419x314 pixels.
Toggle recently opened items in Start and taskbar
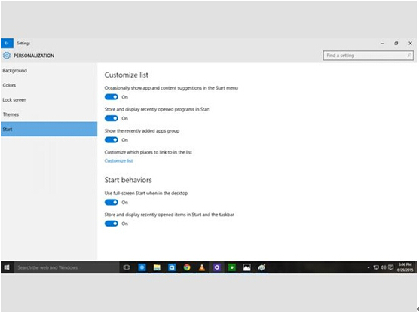pos(112,224)
